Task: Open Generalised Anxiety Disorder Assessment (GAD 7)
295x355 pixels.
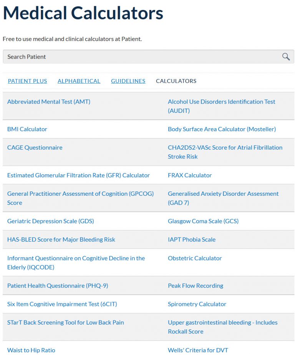Action: (x=223, y=198)
